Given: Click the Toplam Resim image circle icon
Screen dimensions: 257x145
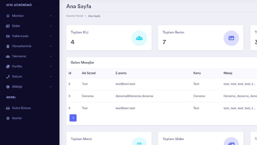Looking at the screenshot, I should (231, 38).
